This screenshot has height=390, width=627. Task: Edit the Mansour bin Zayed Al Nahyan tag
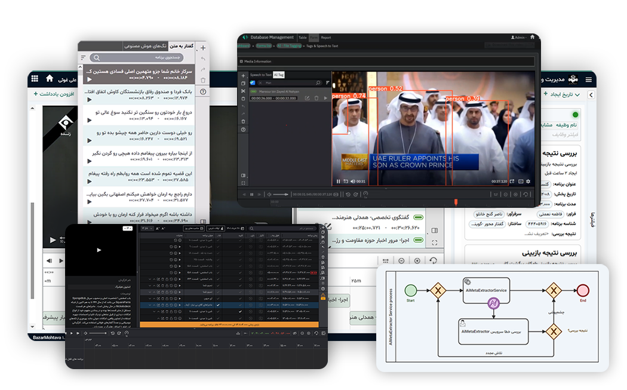point(307,98)
